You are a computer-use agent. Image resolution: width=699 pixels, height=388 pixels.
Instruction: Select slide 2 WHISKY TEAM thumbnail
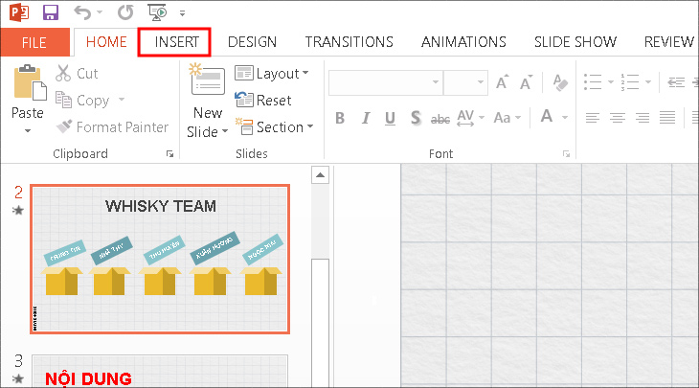tap(160, 259)
